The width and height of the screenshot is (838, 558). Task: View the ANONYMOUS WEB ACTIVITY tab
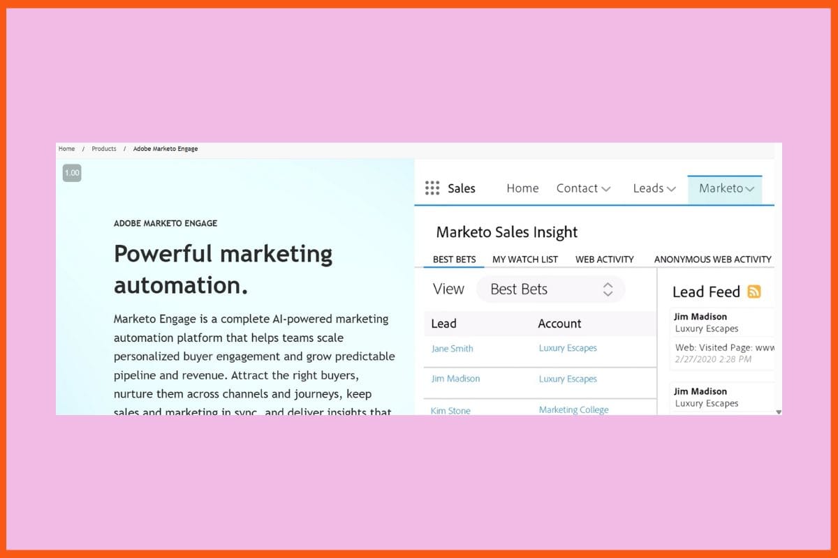click(x=713, y=259)
